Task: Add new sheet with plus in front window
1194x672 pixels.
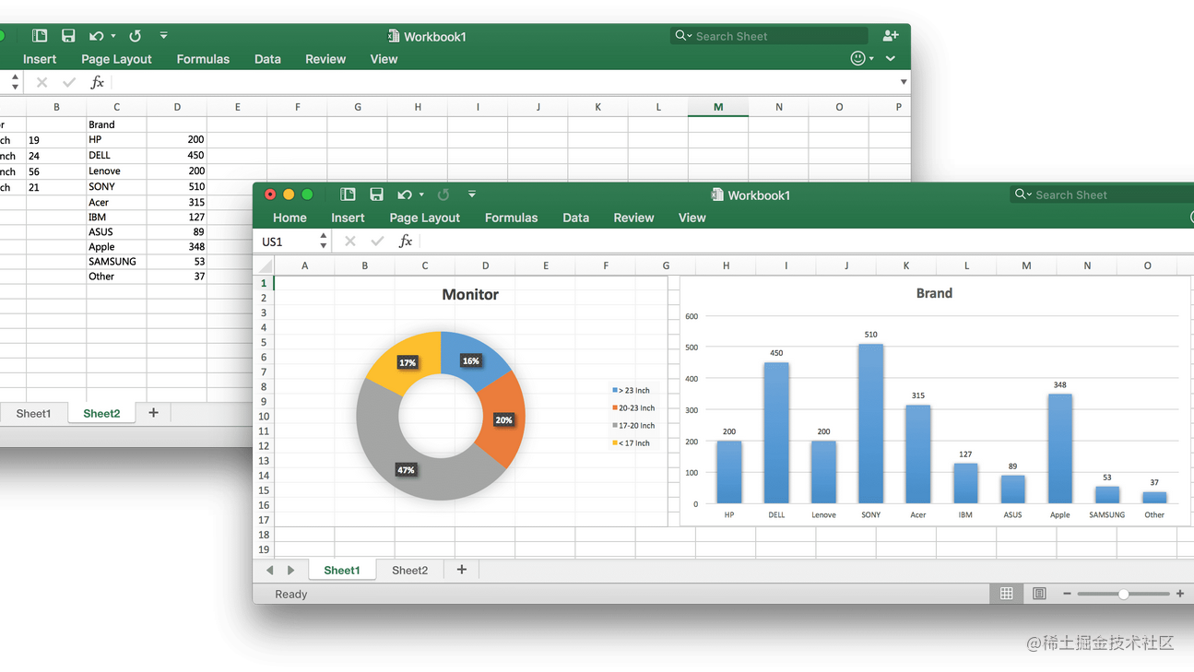Action: [x=462, y=570]
